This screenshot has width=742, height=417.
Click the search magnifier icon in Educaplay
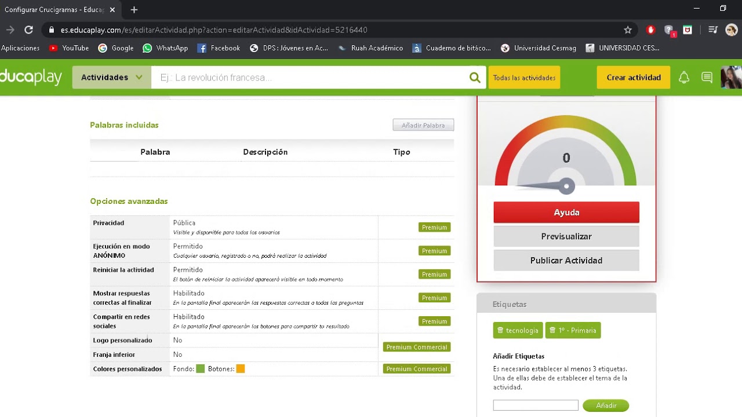point(475,78)
